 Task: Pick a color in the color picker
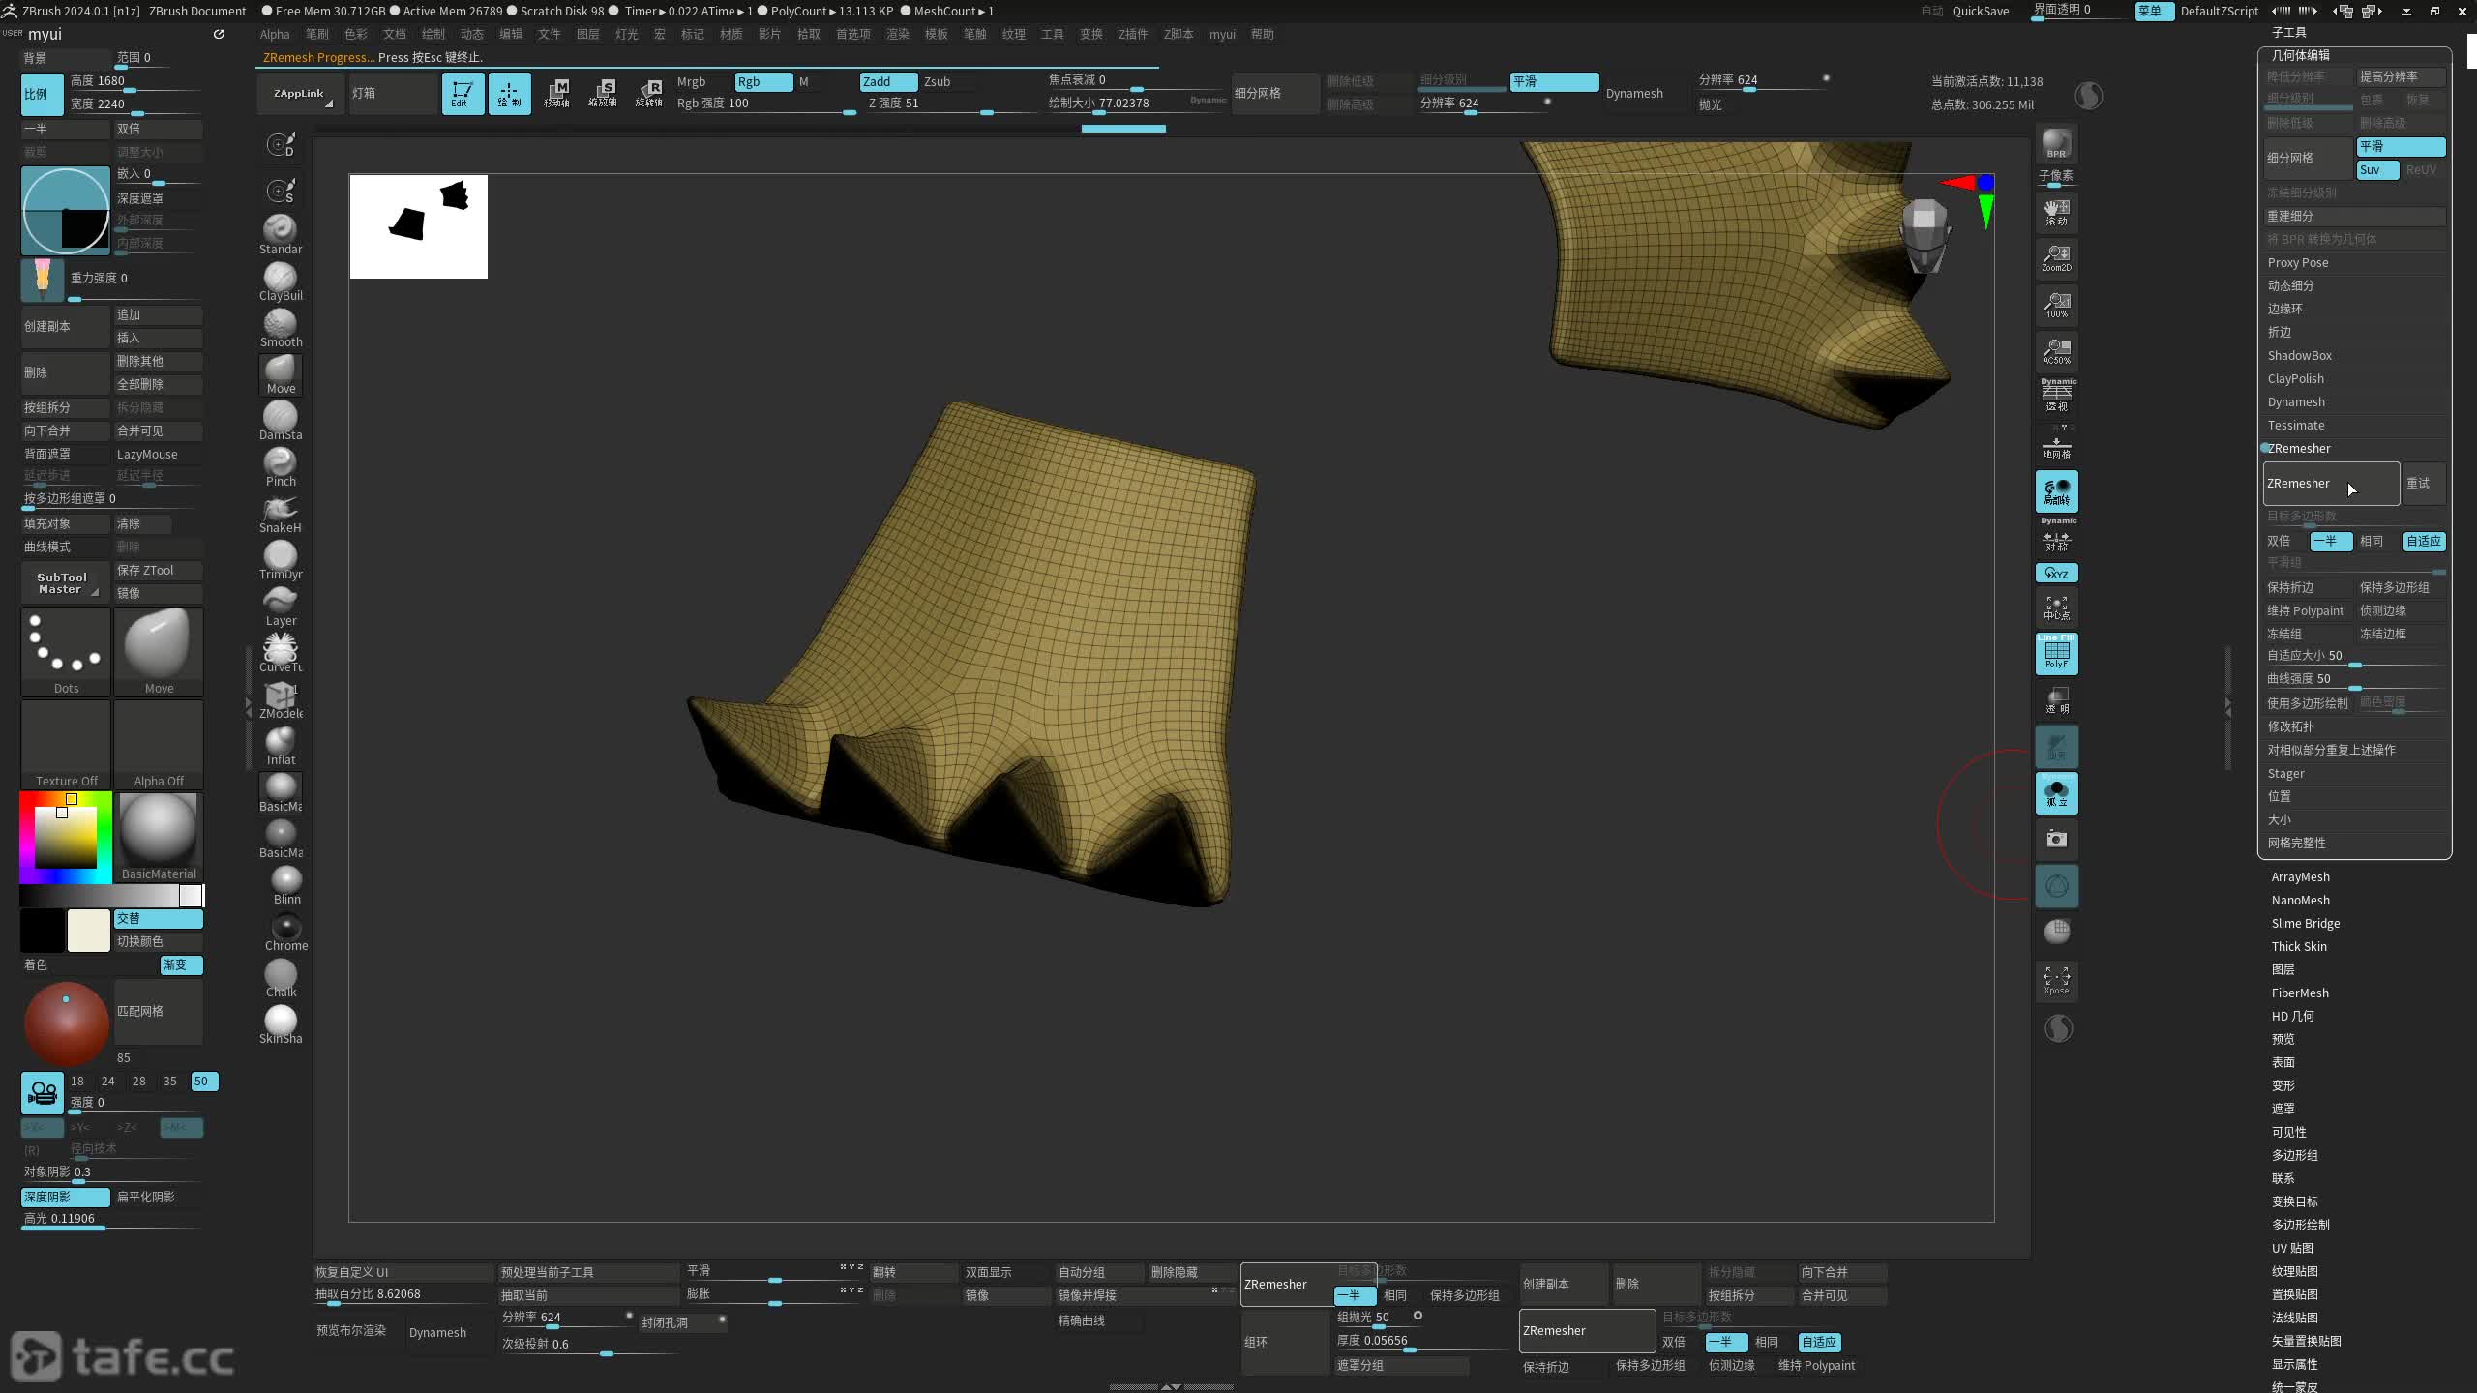(66, 837)
